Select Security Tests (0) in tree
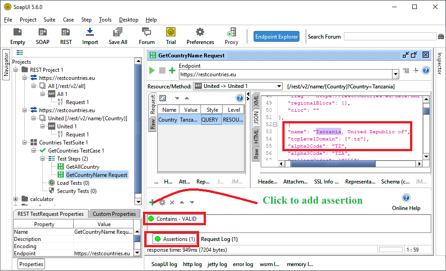 tap(77, 191)
